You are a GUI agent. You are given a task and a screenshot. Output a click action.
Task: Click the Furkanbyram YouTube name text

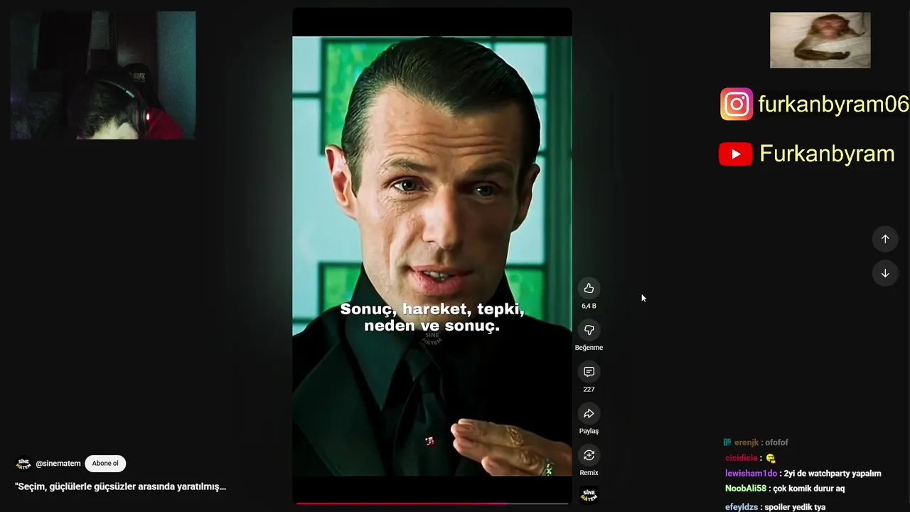(x=827, y=154)
